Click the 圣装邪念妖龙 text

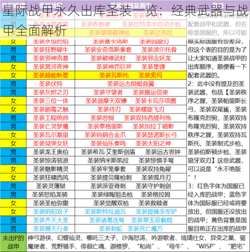[153, 58]
